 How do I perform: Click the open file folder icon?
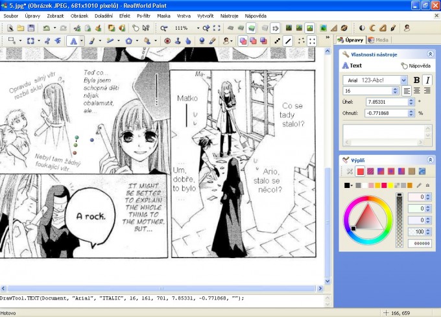[x=21, y=28]
